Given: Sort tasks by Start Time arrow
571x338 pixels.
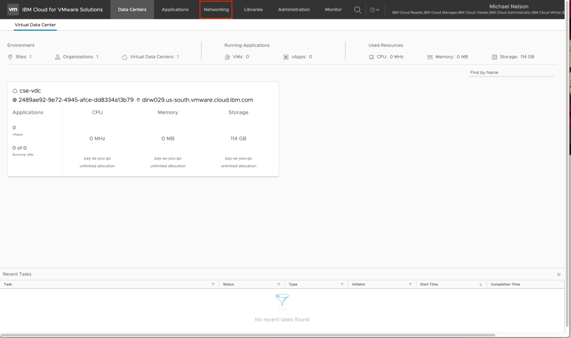Looking at the screenshot, I should tap(481, 284).
